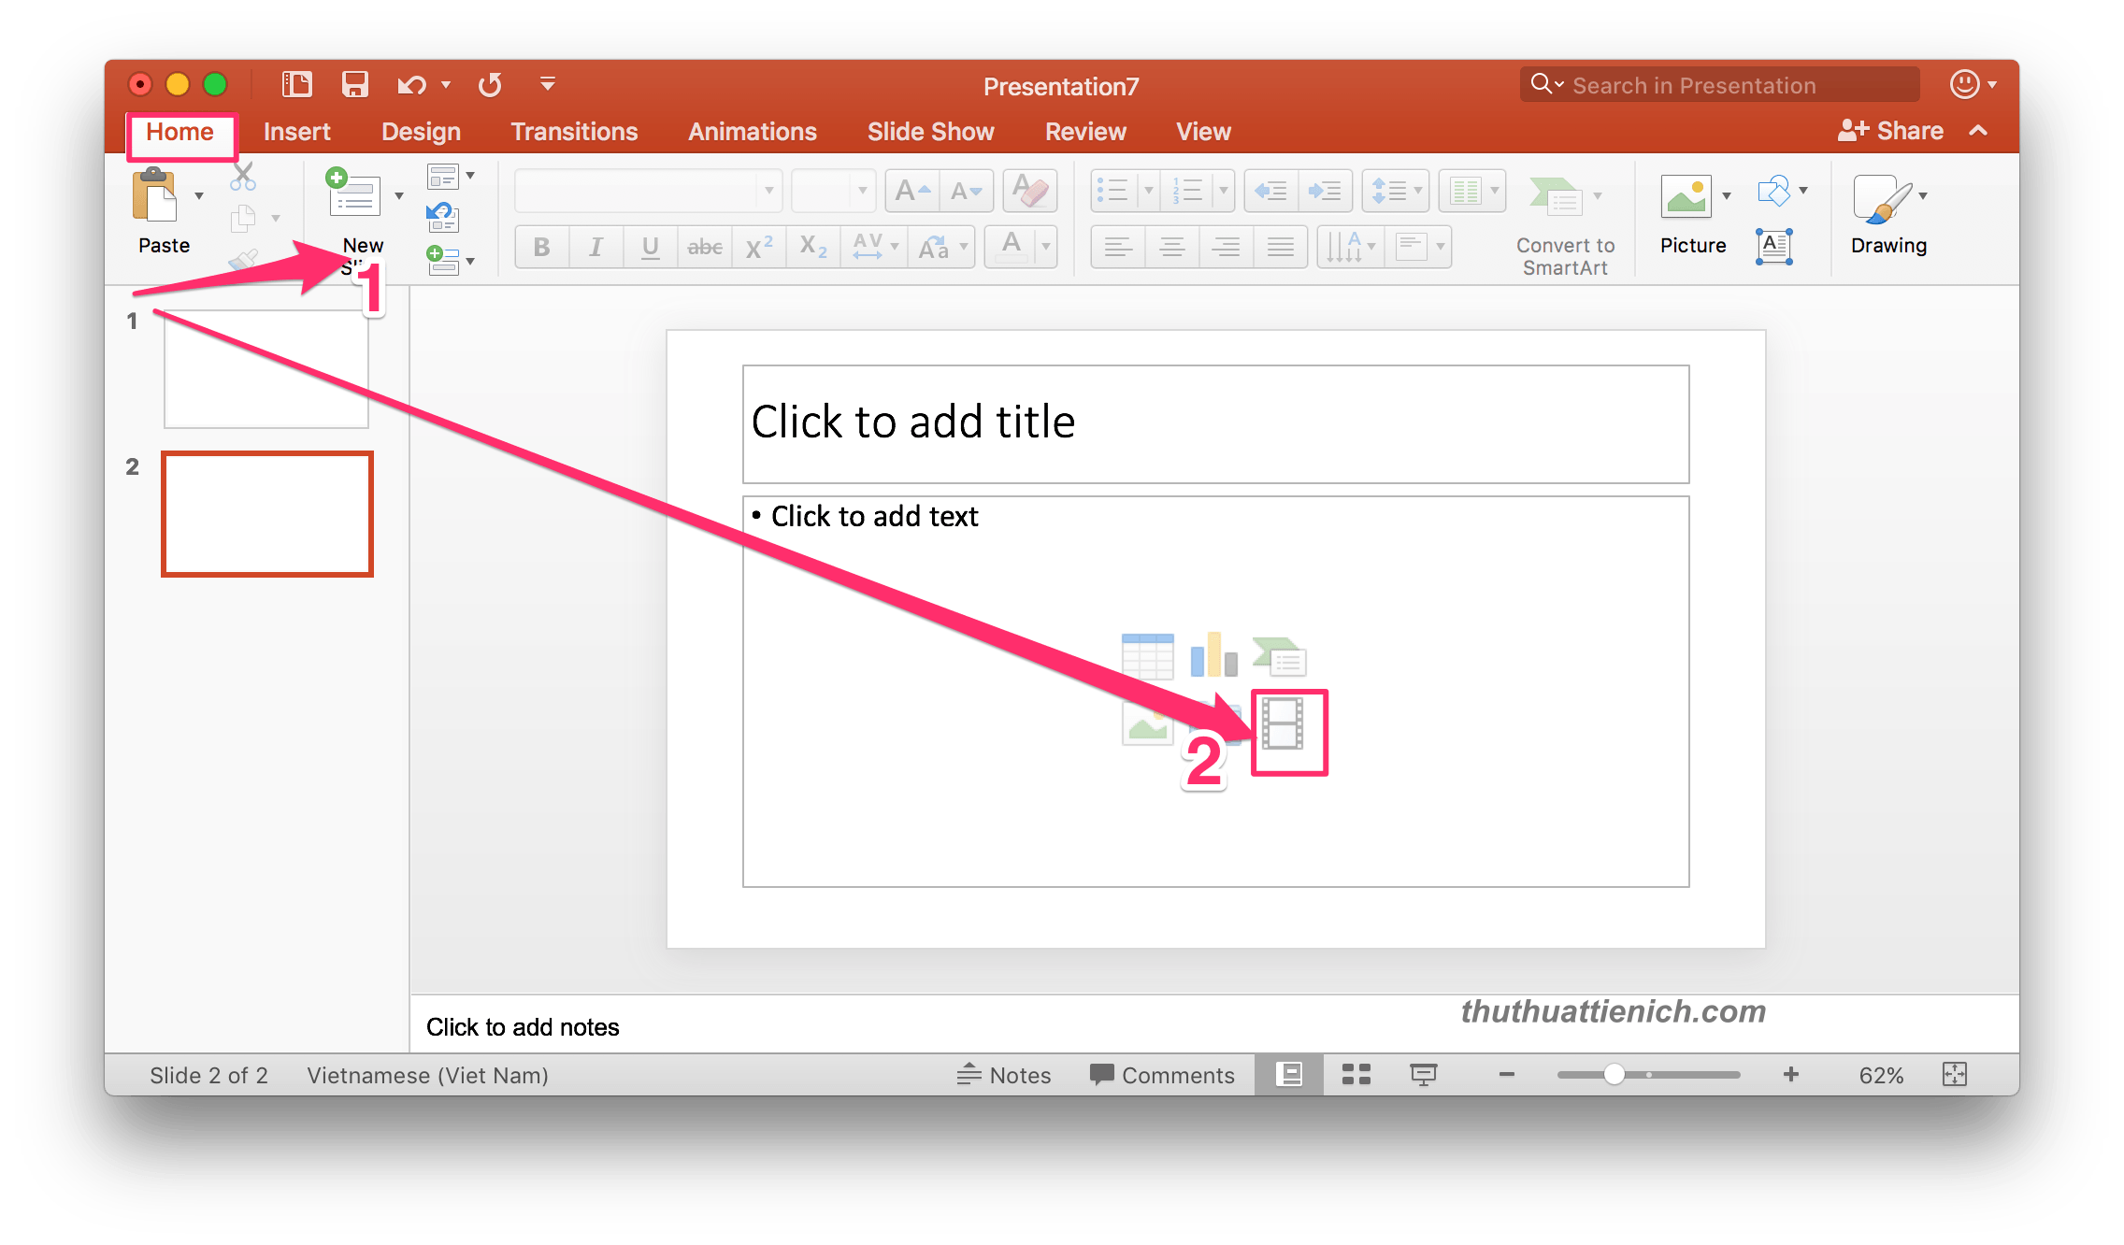Expand the Paste dropdown arrow
Image resolution: width=2124 pixels, height=1245 pixels.
[197, 194]
